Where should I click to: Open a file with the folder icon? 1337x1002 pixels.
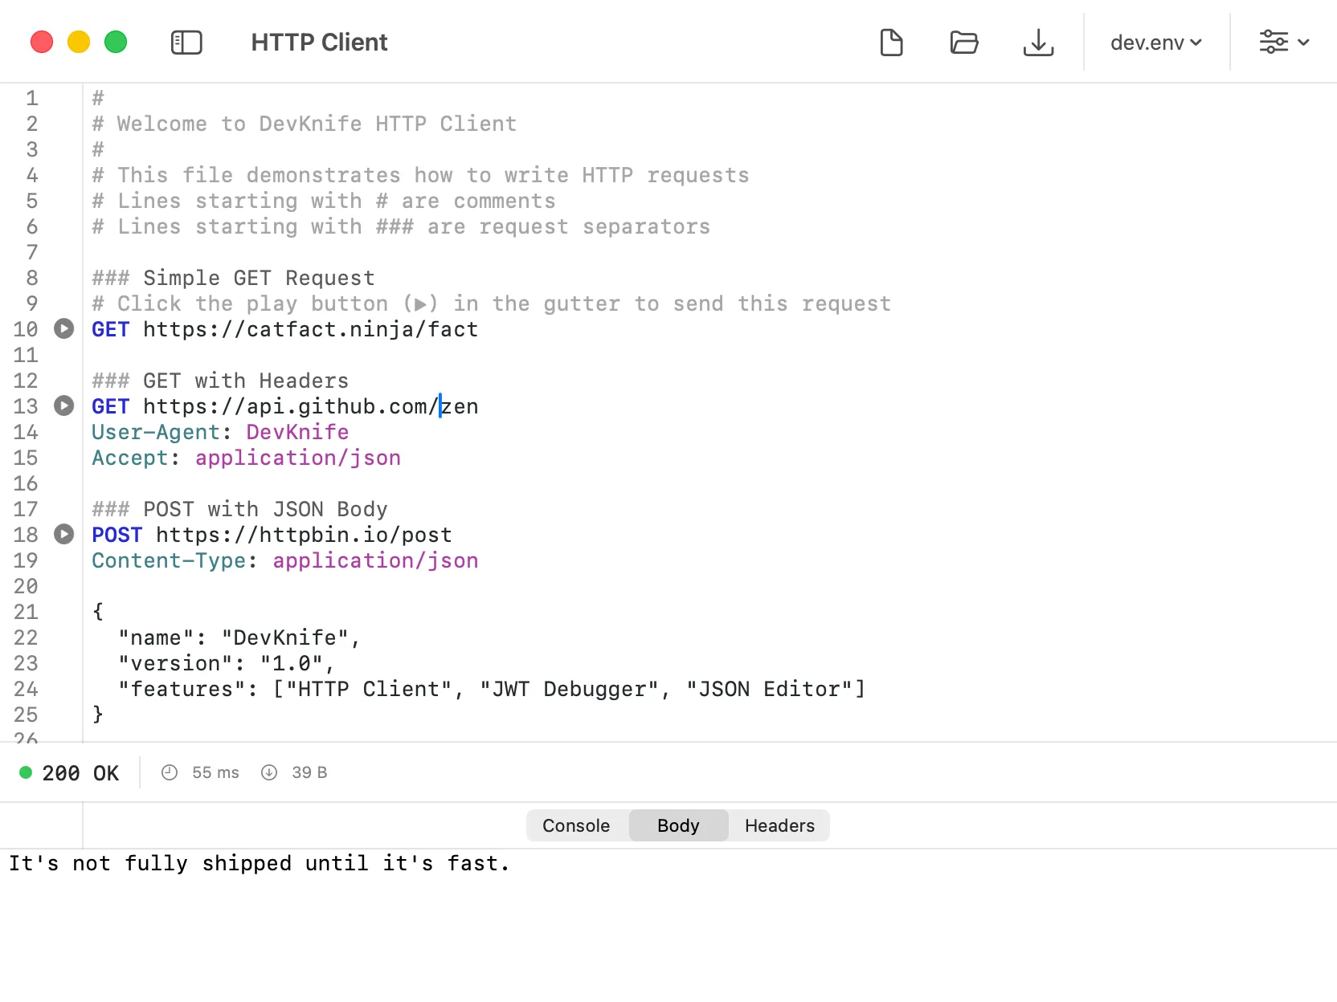964,43
